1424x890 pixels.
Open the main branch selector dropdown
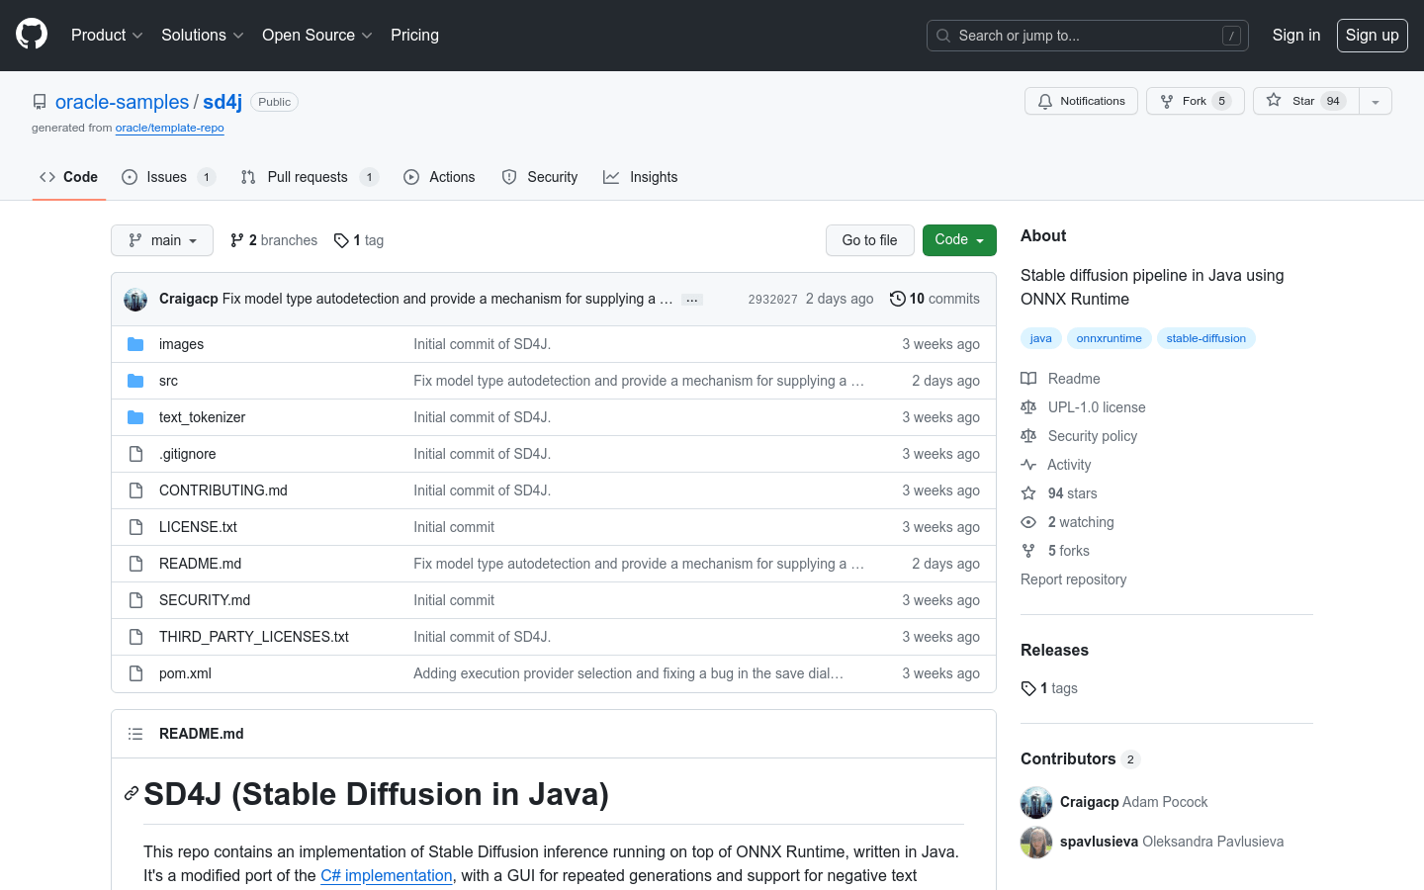(162, 240)
